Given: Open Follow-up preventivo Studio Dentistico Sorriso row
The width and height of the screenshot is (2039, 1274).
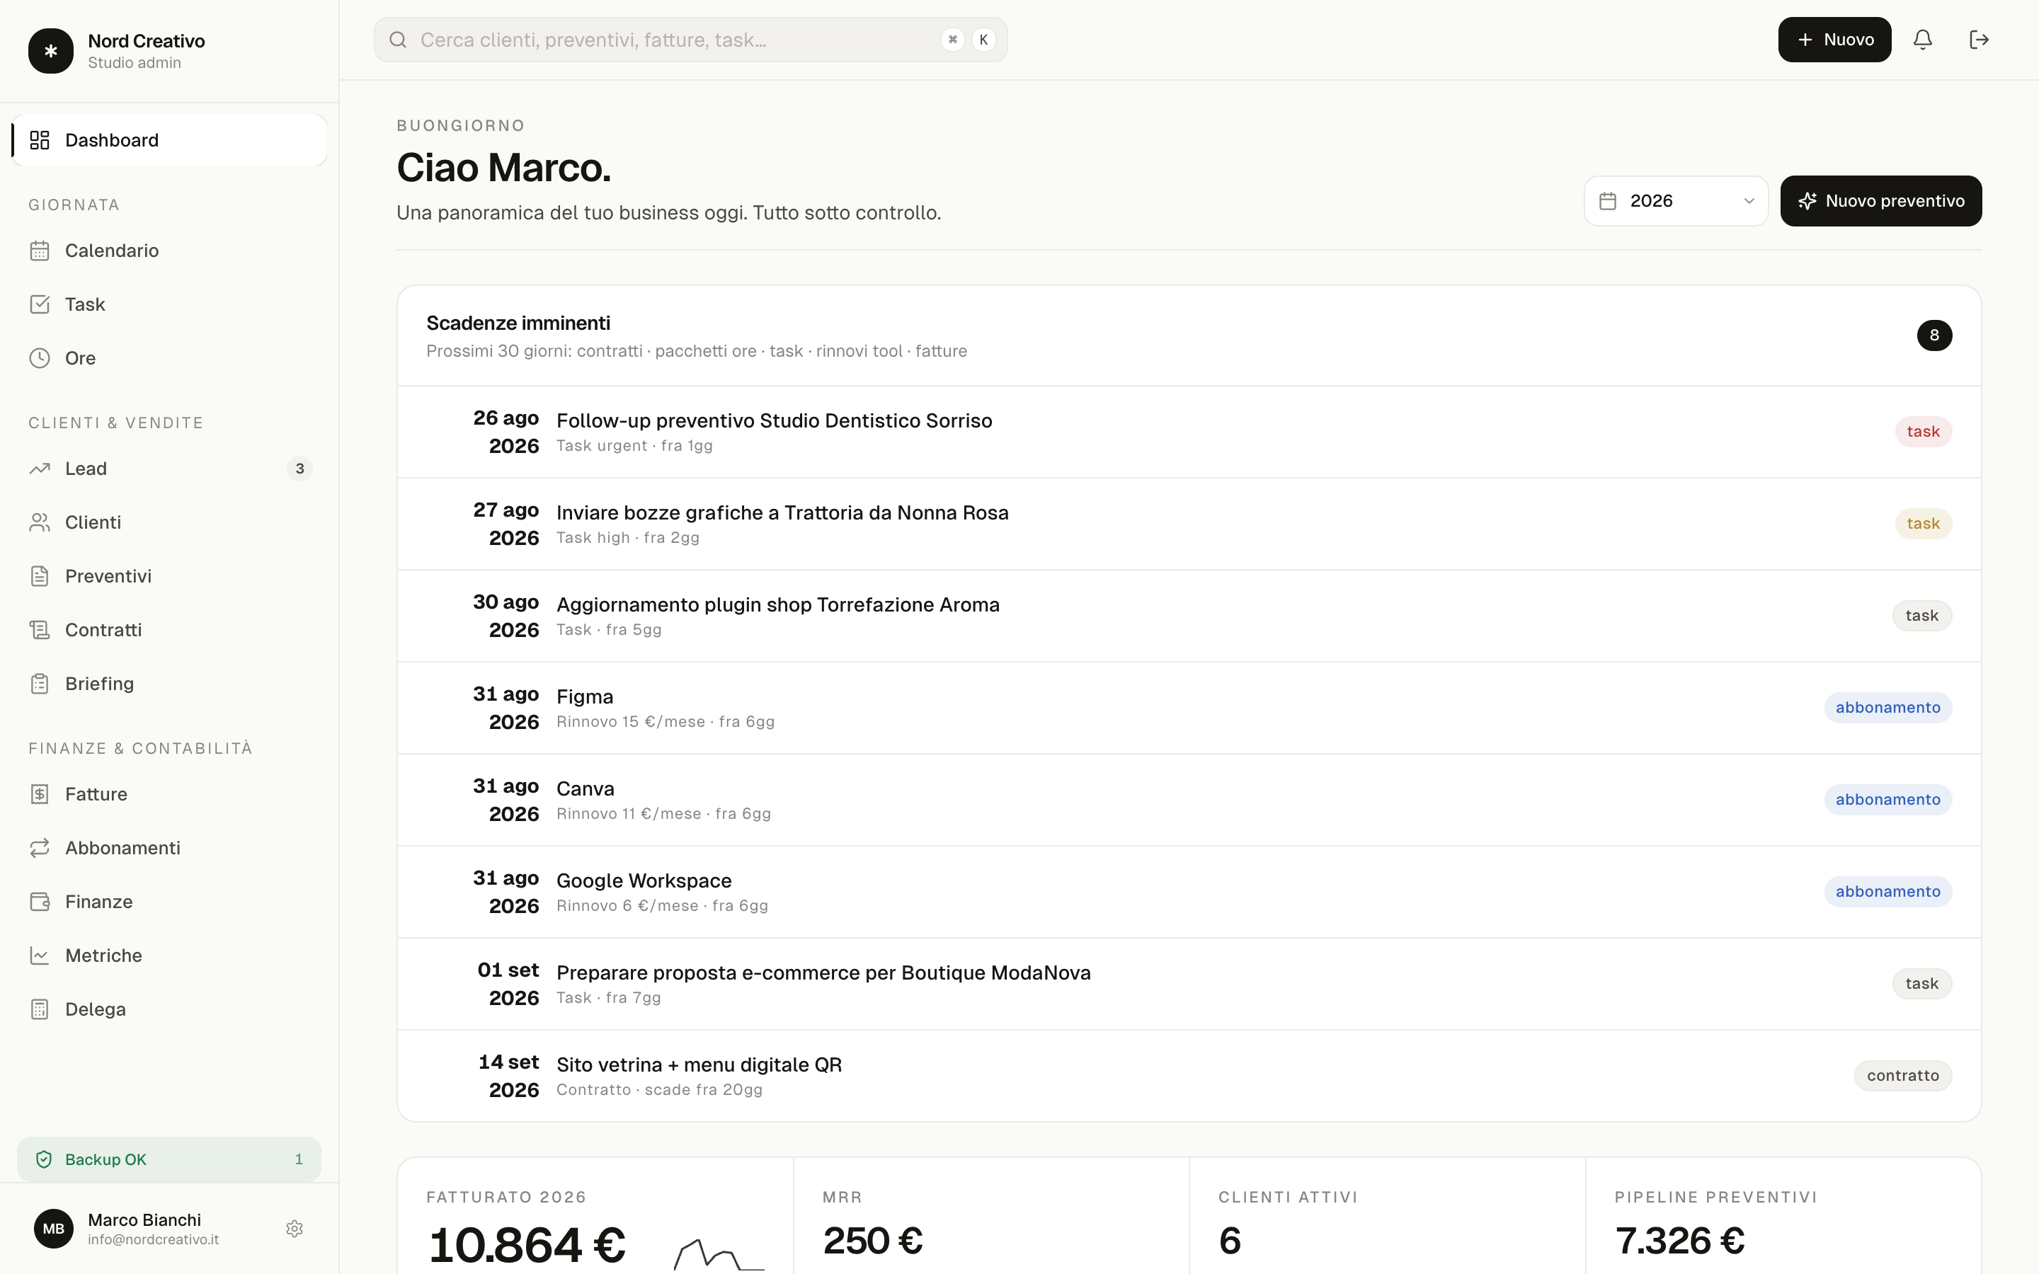Looking at the screenshot, I should tap(1189, 432).
